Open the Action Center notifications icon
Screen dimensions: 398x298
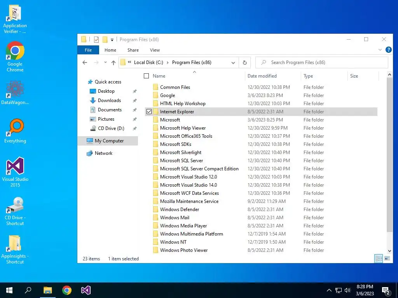click(386, 291)
